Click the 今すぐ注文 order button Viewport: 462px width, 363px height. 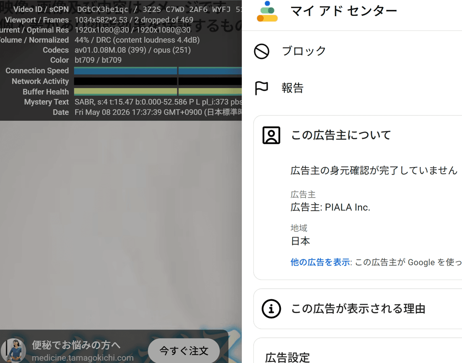184,351
